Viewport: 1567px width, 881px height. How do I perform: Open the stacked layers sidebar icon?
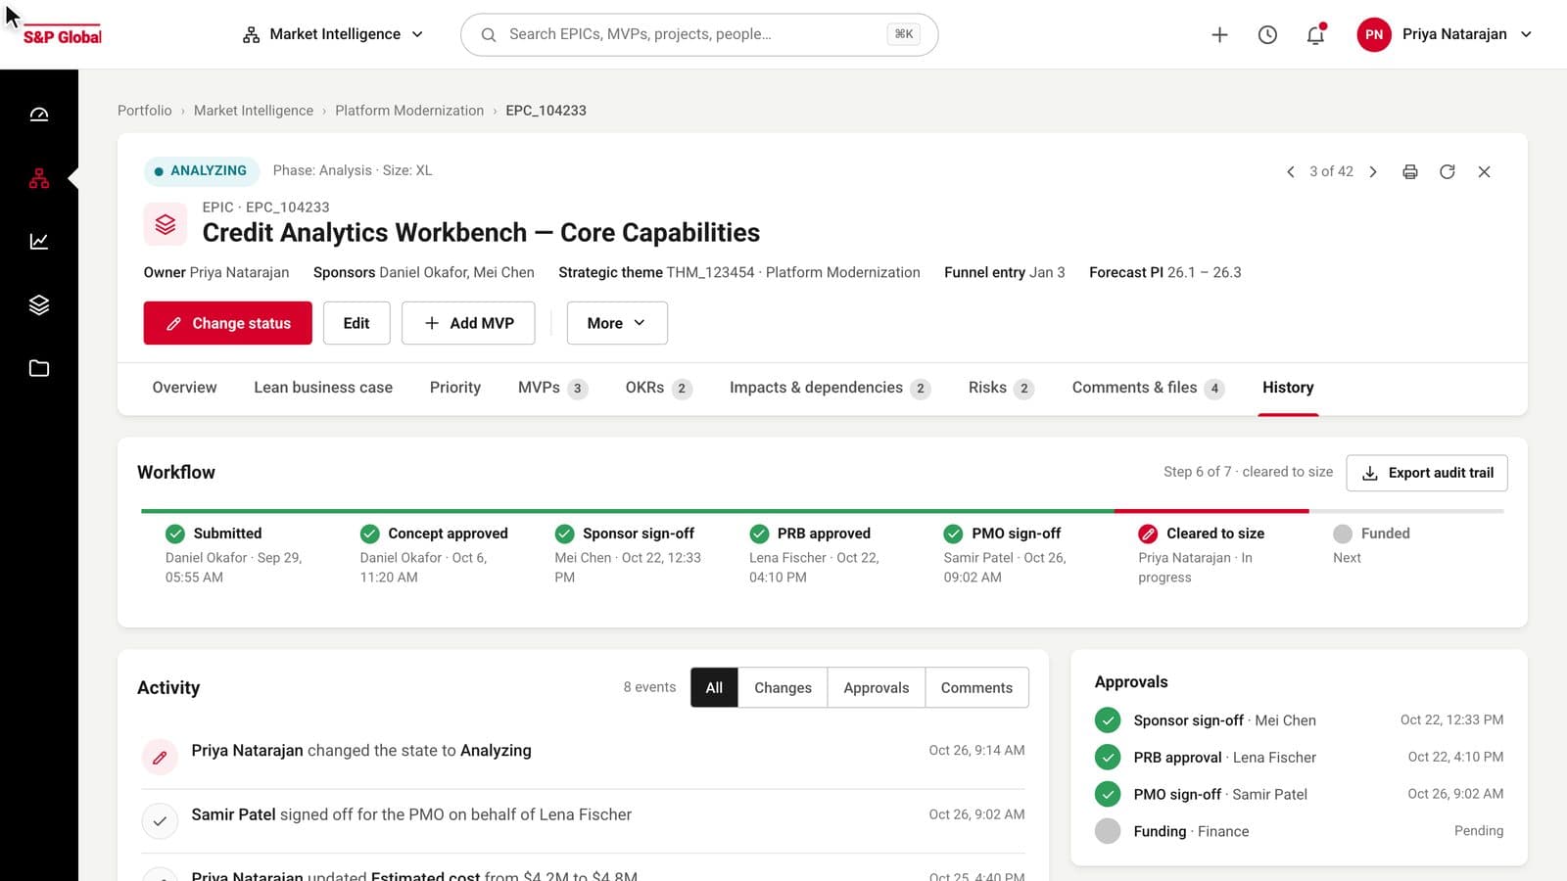click(39, 304)
